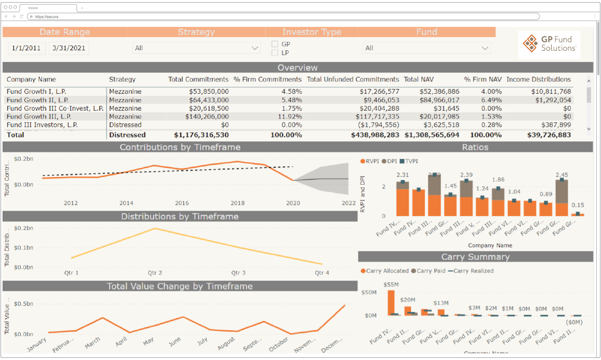Click the Carry Paid legend item
This screenshot has height=360, width=601.
pyautogui.click(x=428, y=271)
